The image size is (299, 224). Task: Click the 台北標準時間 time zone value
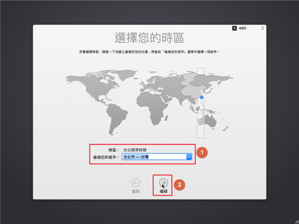[135, 150]
